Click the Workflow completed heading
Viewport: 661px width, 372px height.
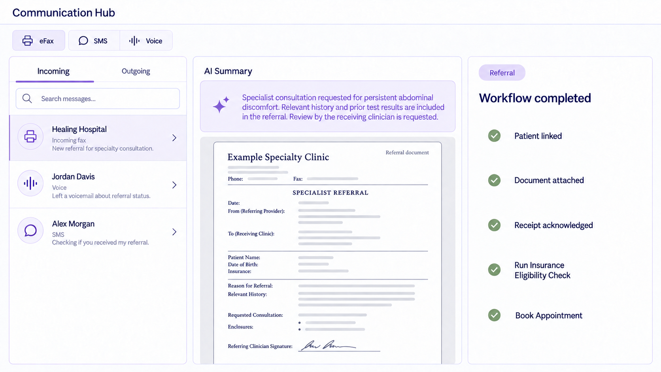pyautogui.click(x=535, y=98)
